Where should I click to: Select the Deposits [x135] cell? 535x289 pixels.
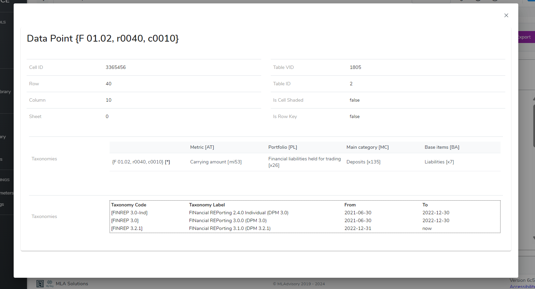(x=363, y=162)
